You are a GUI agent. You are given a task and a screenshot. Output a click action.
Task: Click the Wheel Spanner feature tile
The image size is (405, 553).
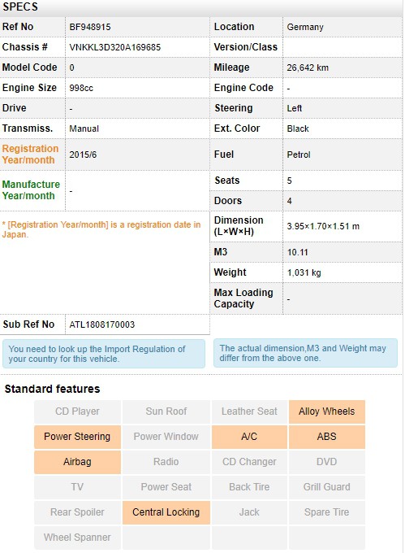[77, 538]
